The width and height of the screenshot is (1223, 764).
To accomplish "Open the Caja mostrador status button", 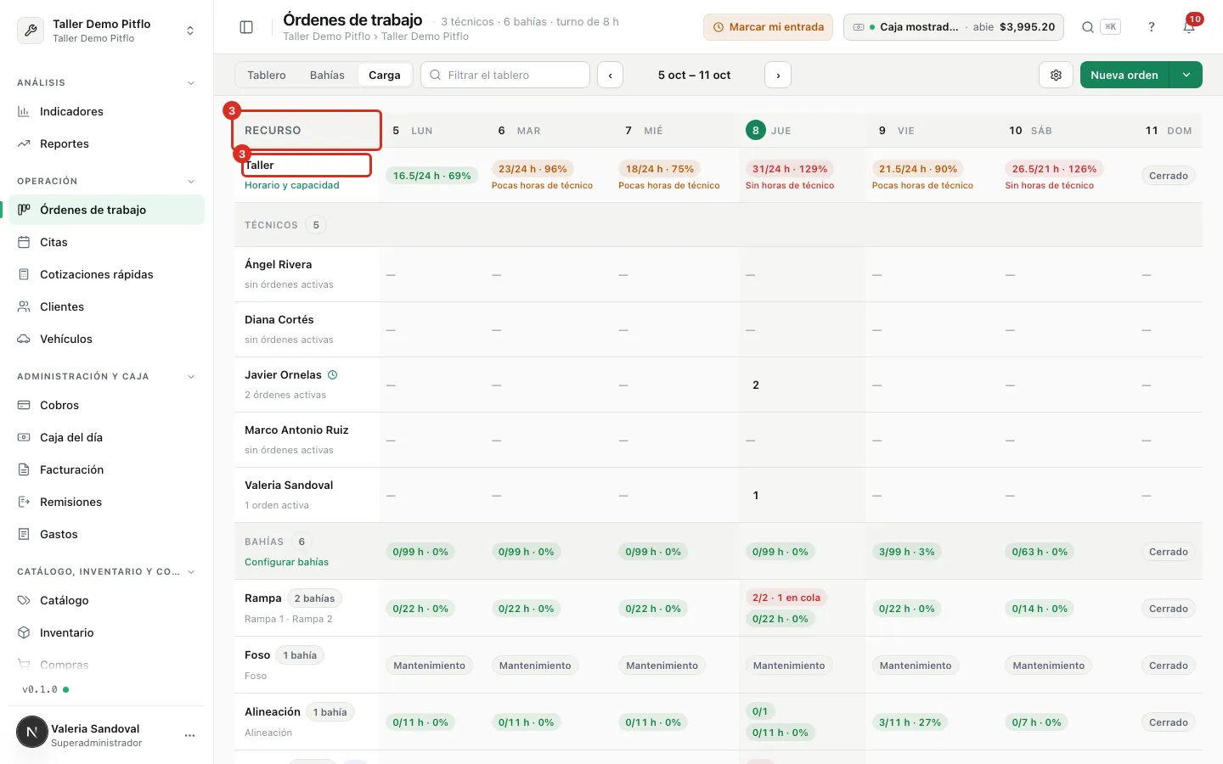I will [x=954, y=27].
